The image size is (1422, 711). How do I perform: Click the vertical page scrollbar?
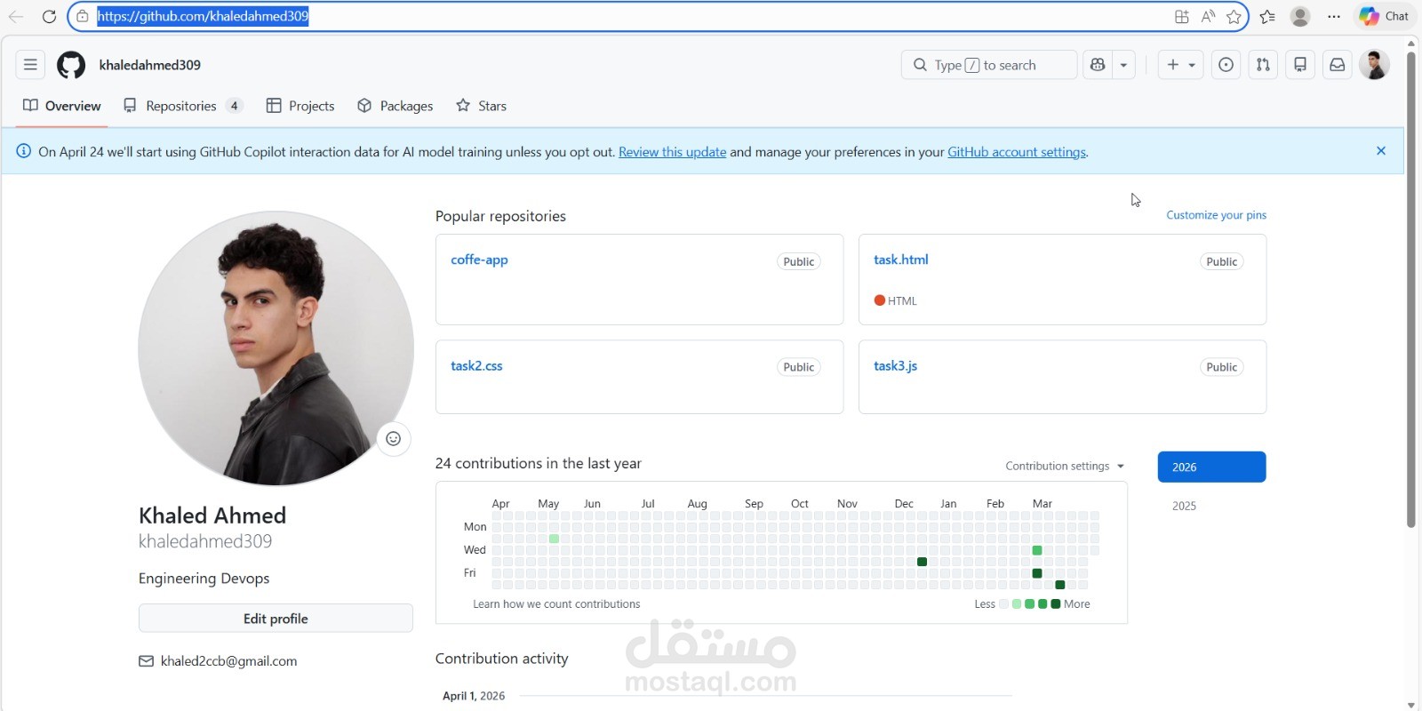[x=1411, y=290]
